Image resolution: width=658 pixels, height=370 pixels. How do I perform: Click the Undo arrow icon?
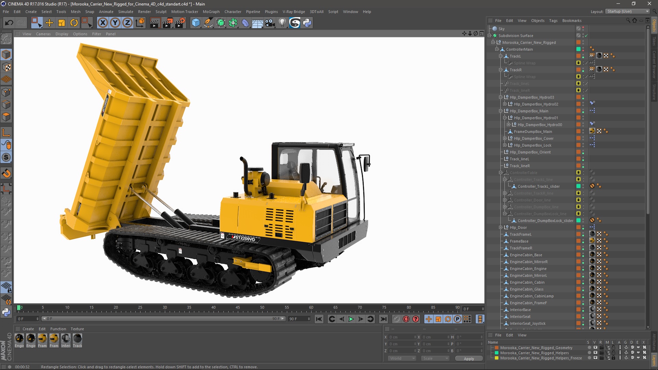[x=9, y=23]
